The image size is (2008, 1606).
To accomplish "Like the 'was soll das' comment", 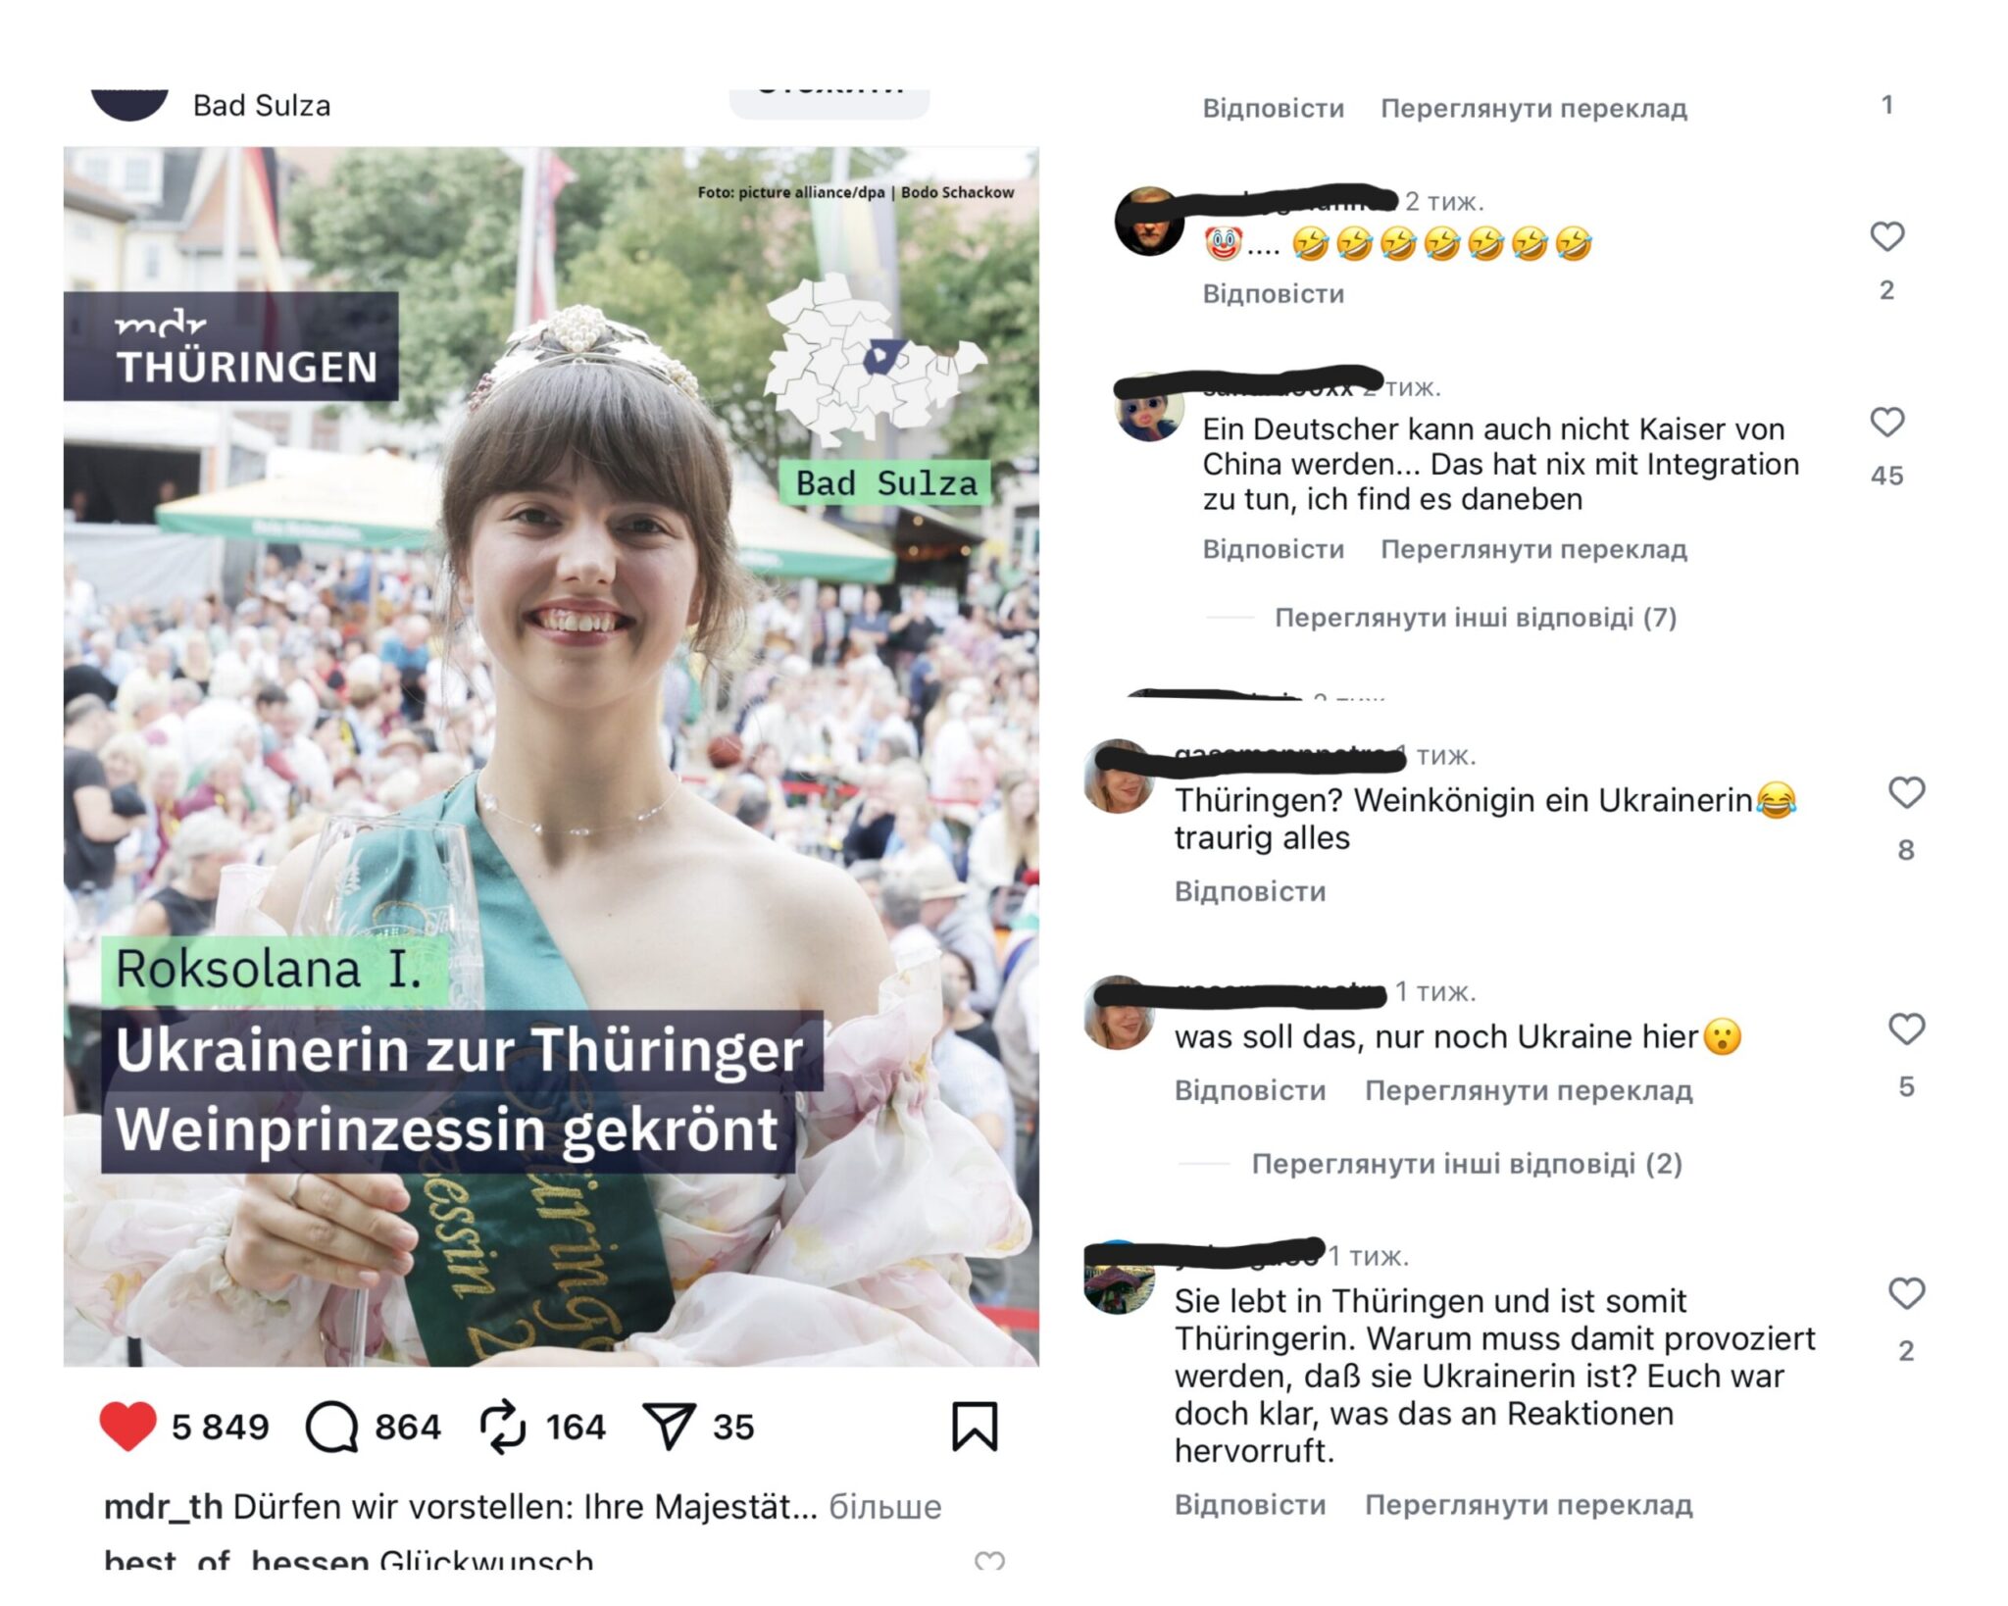I will pyautogui.click(x=1906, y=1029).
